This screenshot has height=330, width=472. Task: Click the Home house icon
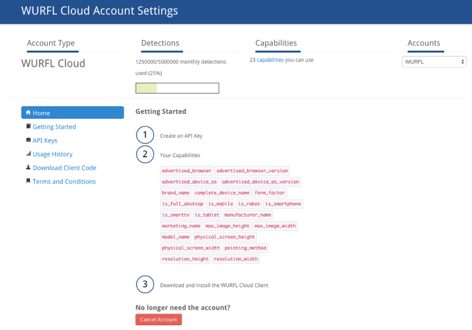[x=28, y=112]
